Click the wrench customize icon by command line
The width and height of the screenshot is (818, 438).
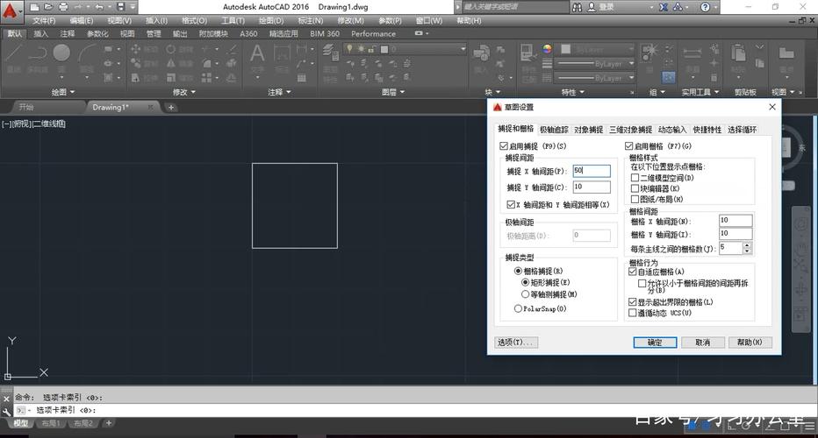tap(7, 410)
